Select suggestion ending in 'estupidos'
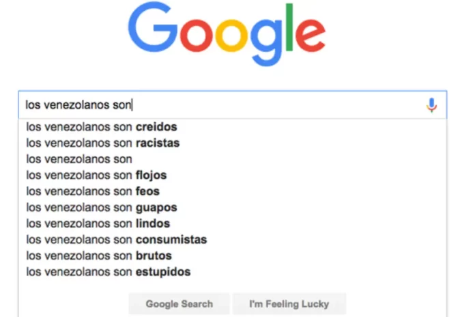Screen dimensions: 475x317 click(x=108, y=272)
